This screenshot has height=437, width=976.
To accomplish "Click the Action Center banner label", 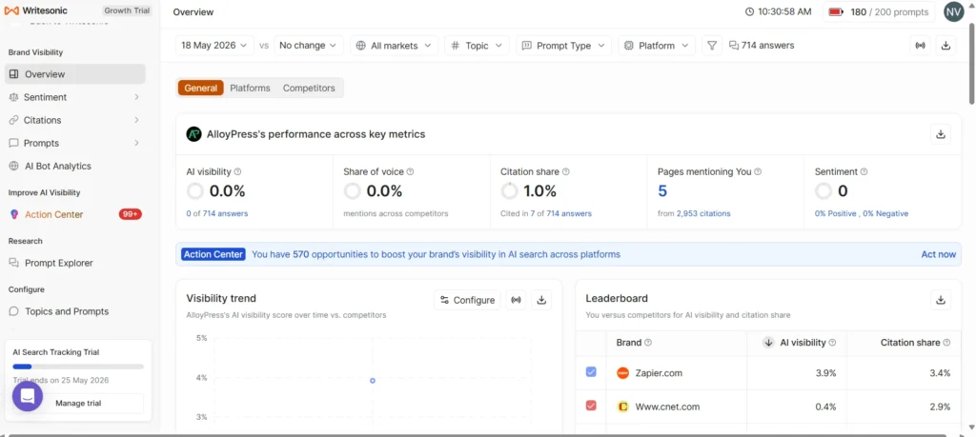I will [x=213, y=254].
